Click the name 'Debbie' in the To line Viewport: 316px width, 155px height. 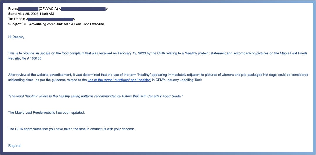click(x=20, y=19)
